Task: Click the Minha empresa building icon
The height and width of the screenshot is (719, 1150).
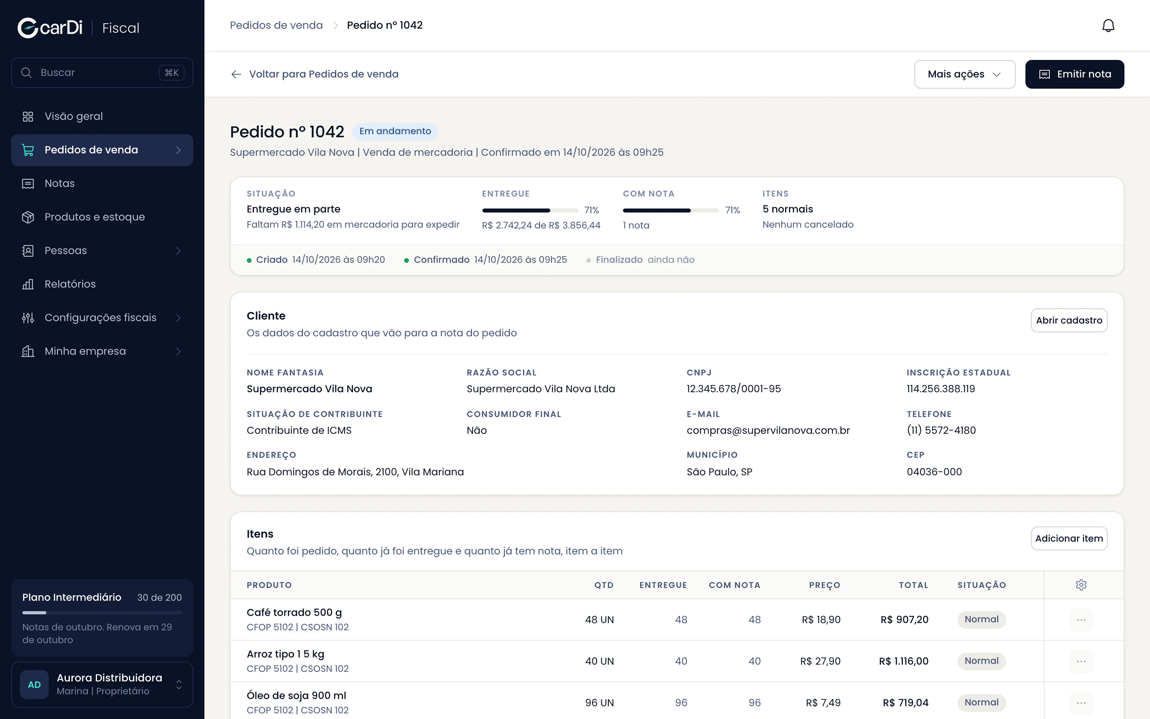Action: [x=28, y=351]
